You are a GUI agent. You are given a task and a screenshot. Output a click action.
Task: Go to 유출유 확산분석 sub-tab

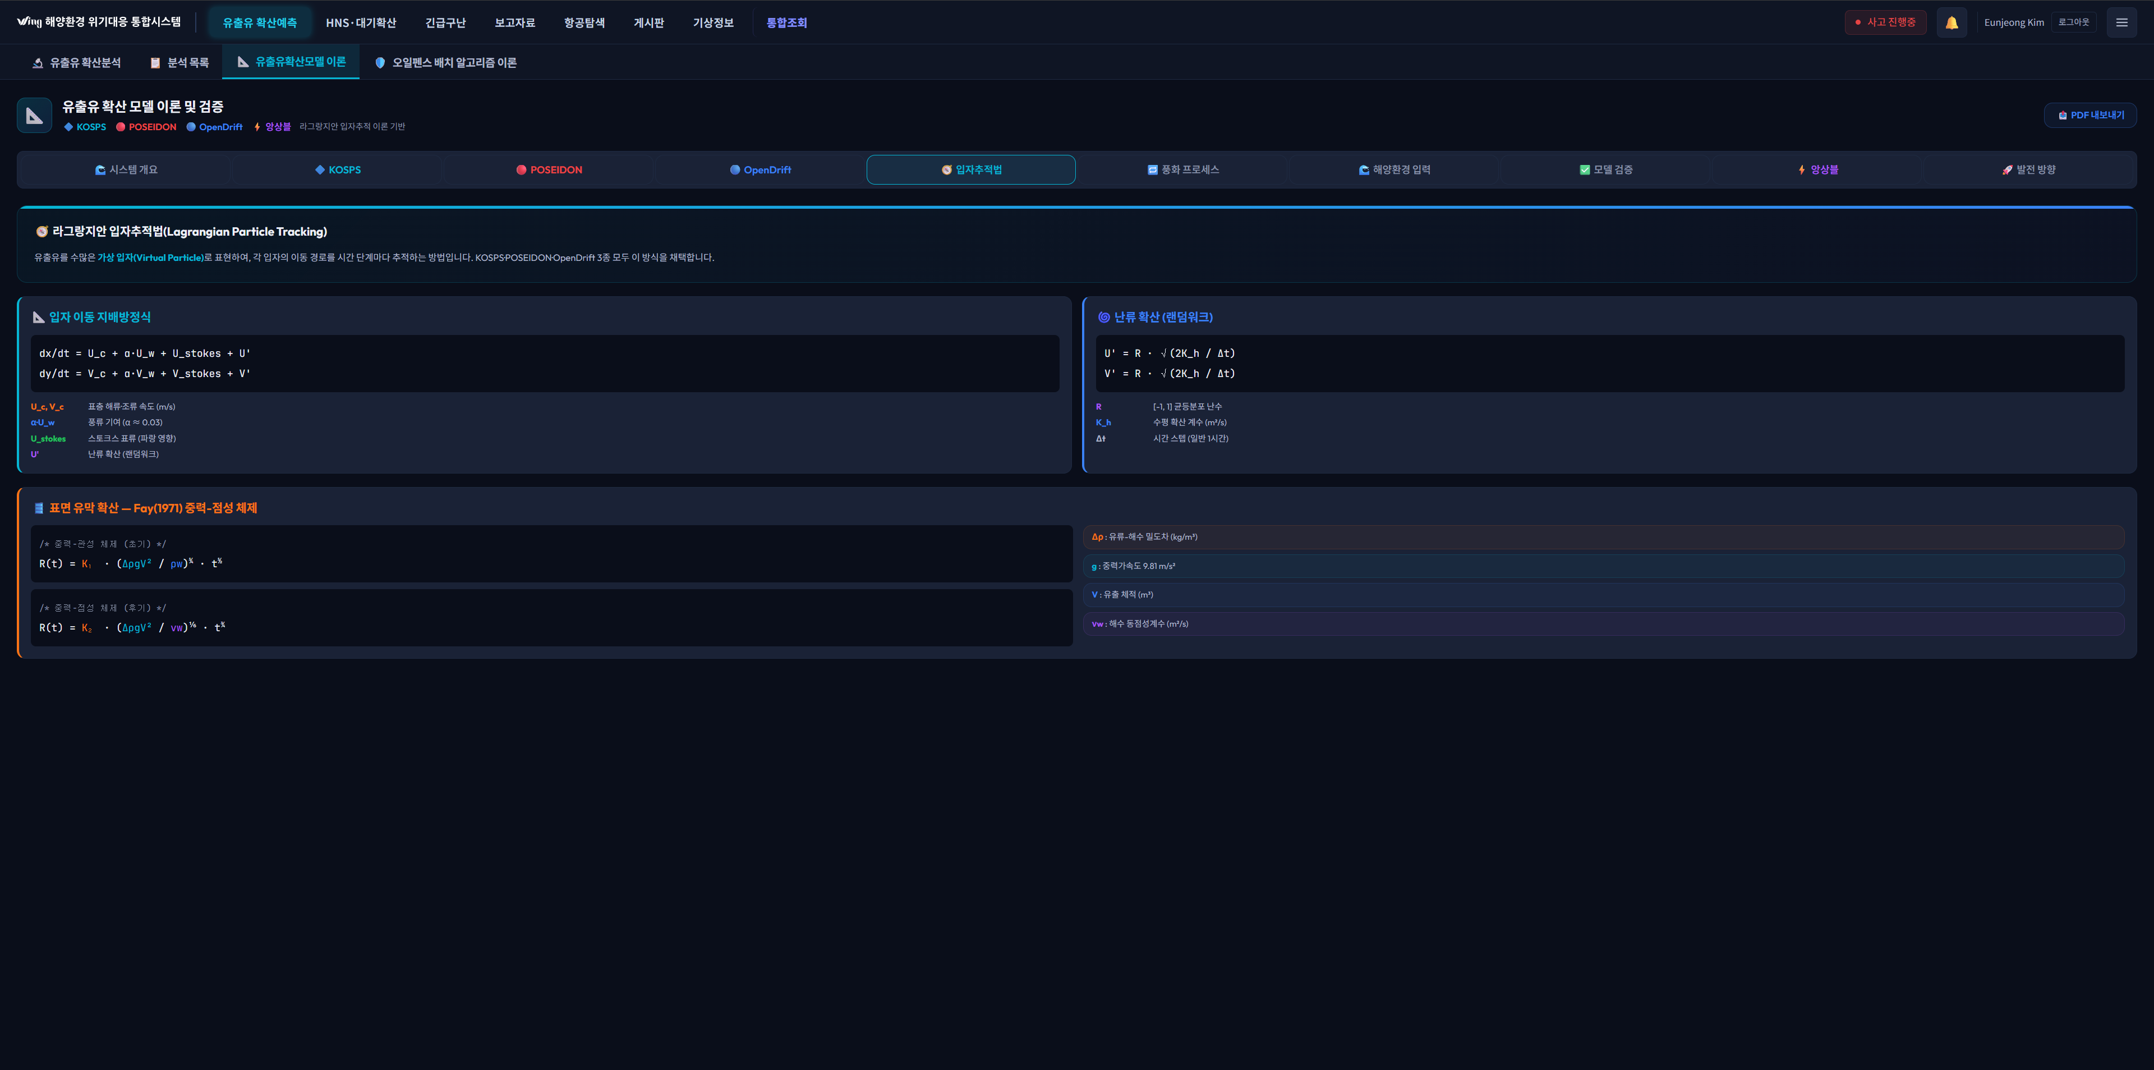pyautogui.click(x=76, y=63)
